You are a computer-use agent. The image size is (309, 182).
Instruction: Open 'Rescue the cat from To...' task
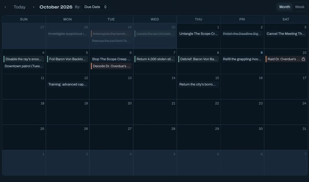[x=111, y=41]
